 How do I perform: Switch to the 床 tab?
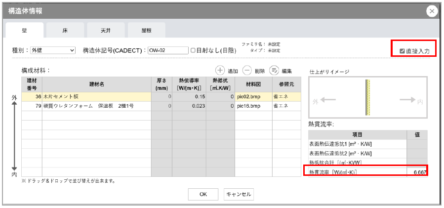tap(65, 30)
